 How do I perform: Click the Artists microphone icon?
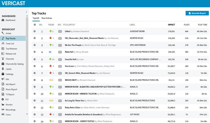click(3, 33)
